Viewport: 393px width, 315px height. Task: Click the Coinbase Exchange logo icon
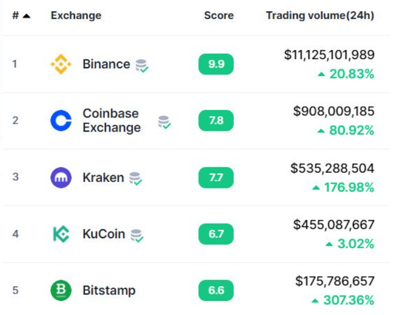[61, 120]
